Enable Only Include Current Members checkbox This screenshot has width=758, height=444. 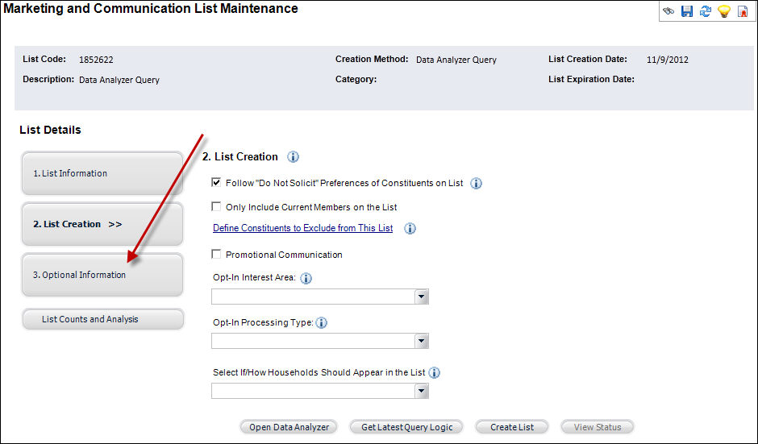click(x=216, y=207)
